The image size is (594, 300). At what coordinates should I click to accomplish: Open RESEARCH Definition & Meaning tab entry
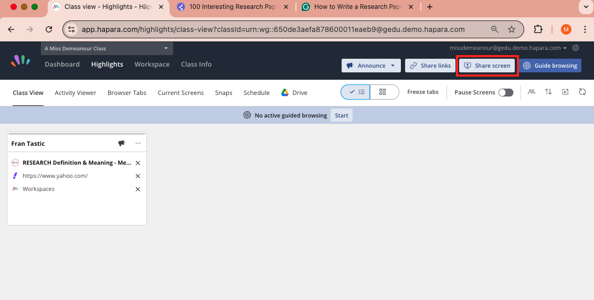77,163
